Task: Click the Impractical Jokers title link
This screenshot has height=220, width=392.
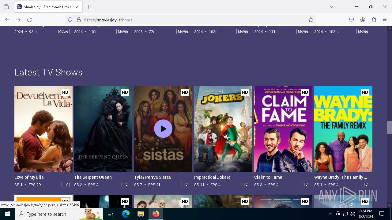Action: pyautogui.click(x=212, y=177)
